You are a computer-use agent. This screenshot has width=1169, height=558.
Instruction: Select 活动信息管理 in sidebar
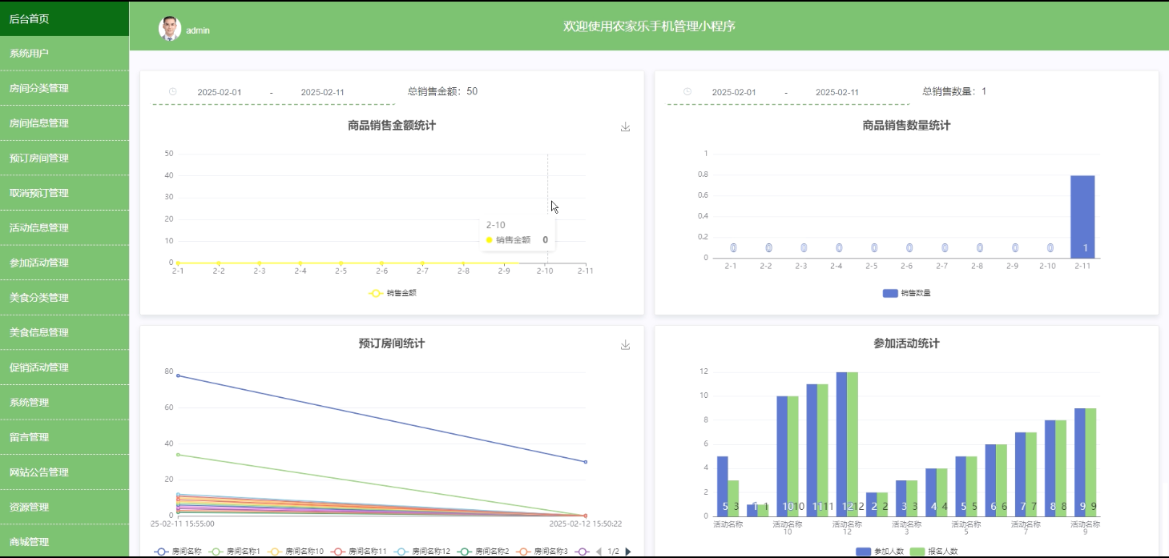pos(64,228)
